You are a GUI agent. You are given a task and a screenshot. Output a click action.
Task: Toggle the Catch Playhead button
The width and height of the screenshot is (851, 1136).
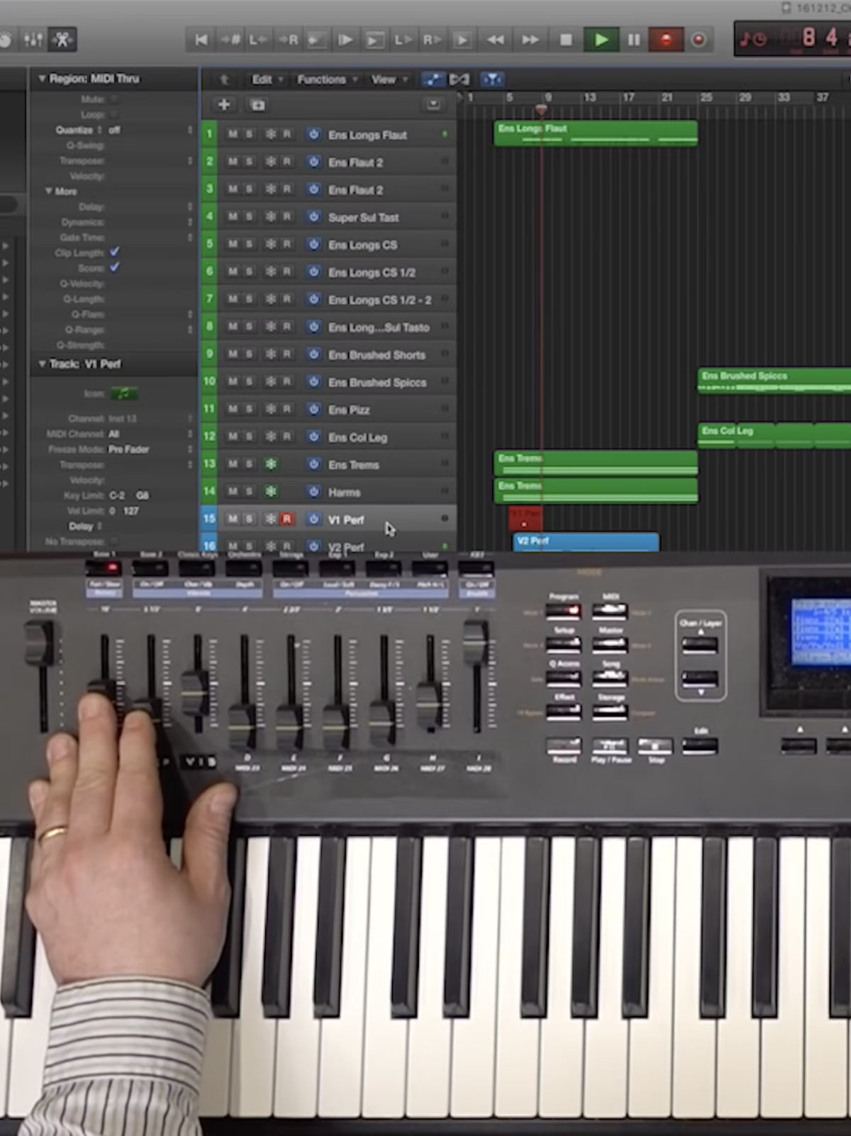coord(492,79)
